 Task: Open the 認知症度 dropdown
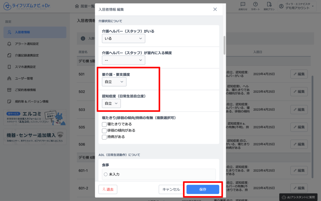click(x=111, y=103)
